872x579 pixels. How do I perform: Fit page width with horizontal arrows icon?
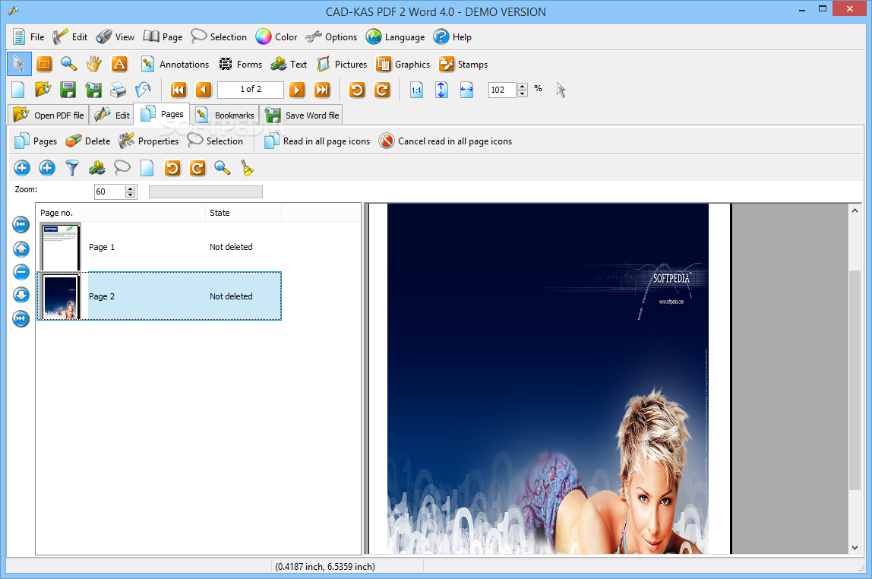tap(466, 90)
